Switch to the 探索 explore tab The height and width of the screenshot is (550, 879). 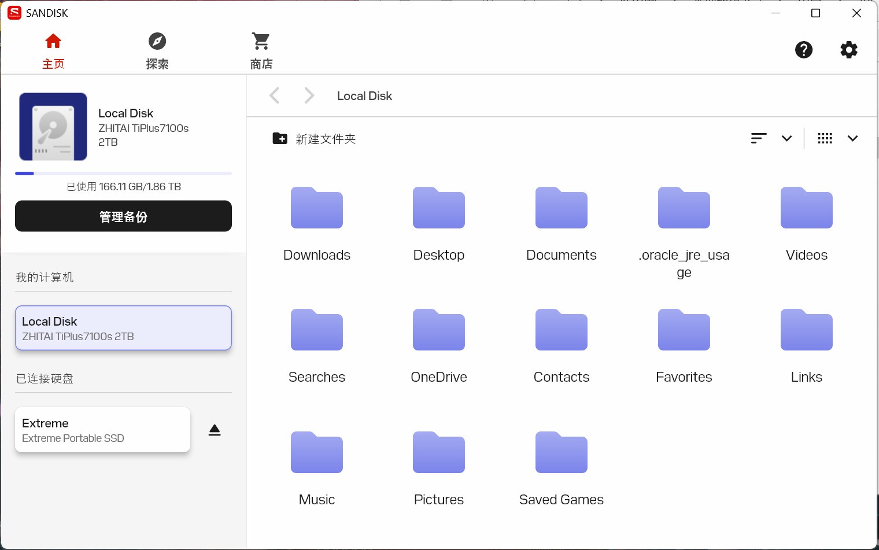(x=157, y=51)
